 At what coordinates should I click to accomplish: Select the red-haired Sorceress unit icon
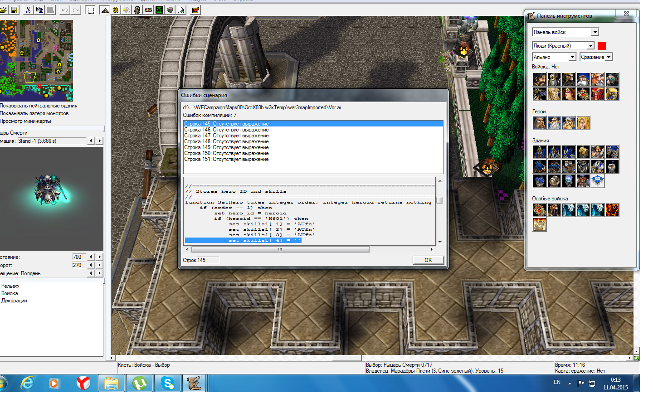(569, 94)
